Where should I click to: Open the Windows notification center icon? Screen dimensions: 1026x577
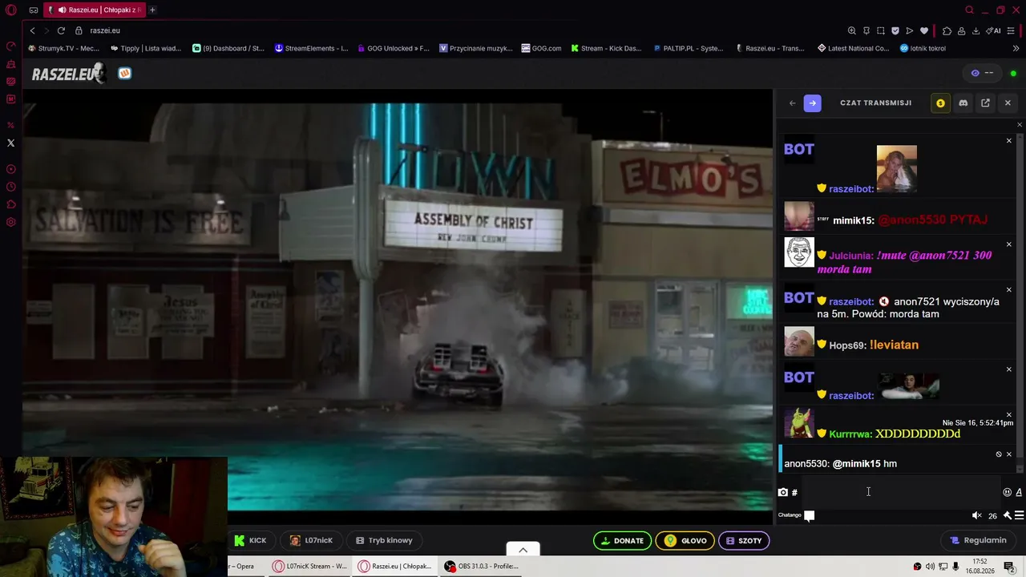click(1009, 567)
